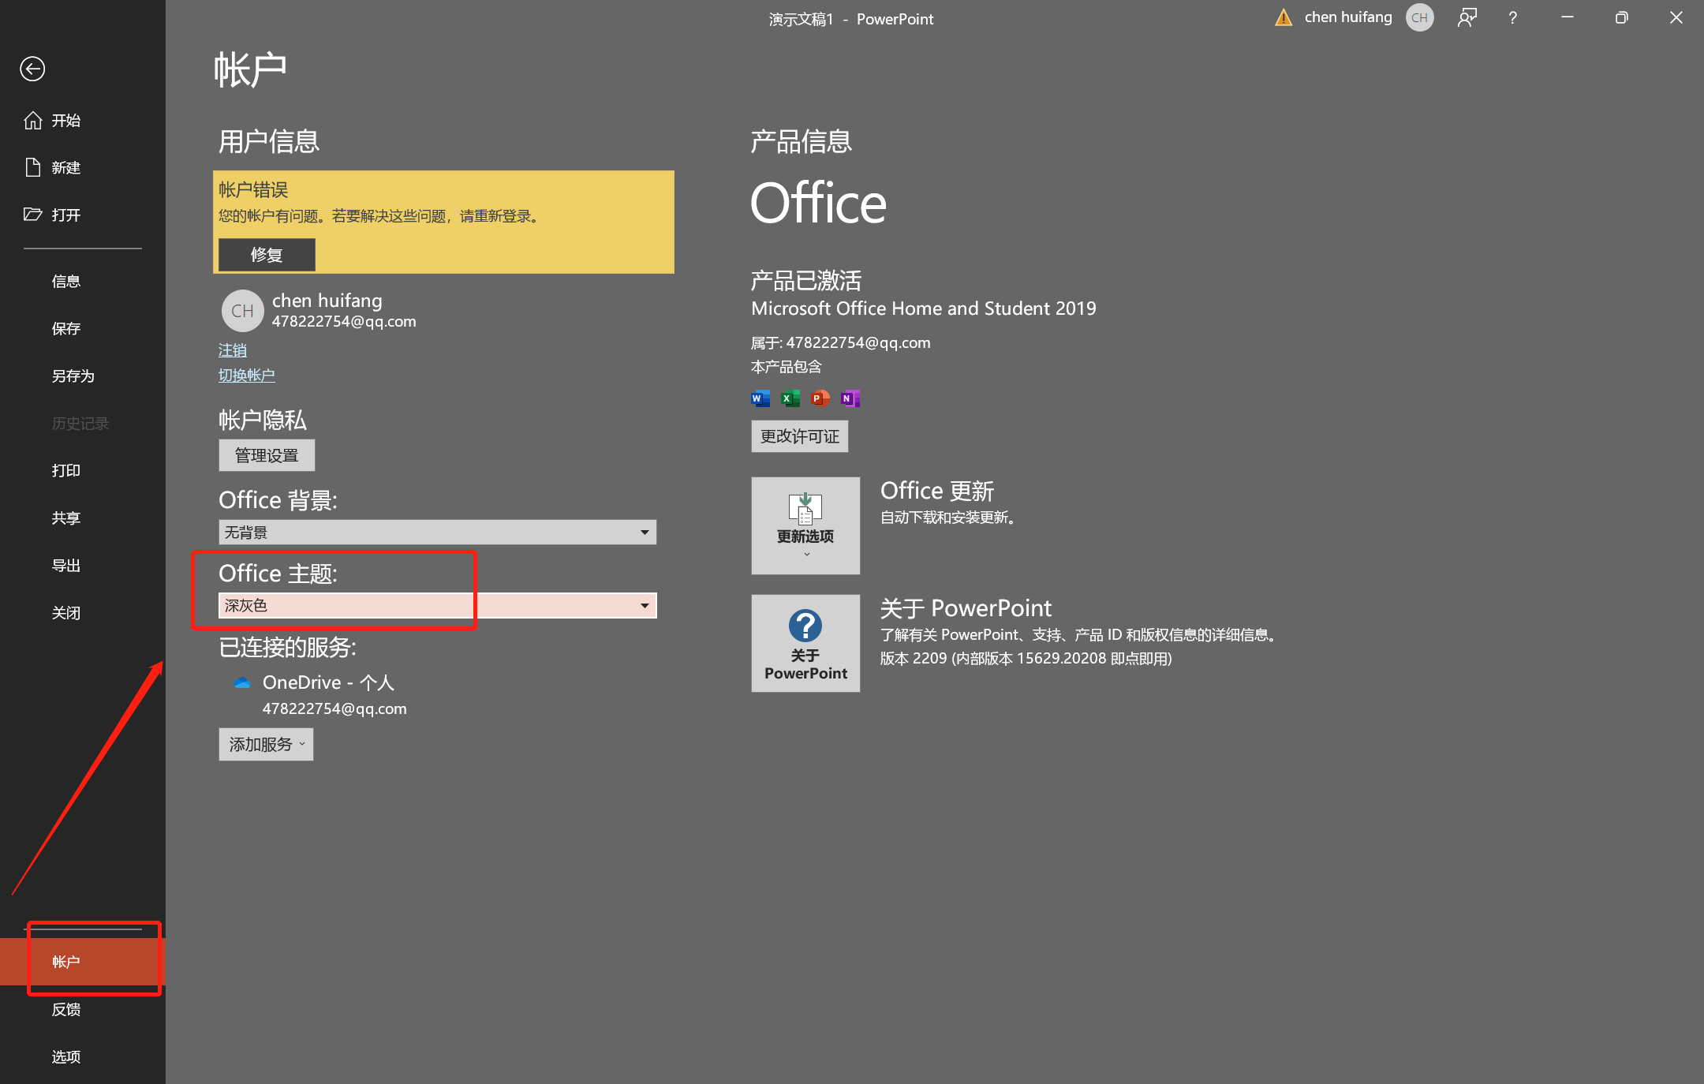Click the Excel app icon under 本产品包含

coord(790,398)
